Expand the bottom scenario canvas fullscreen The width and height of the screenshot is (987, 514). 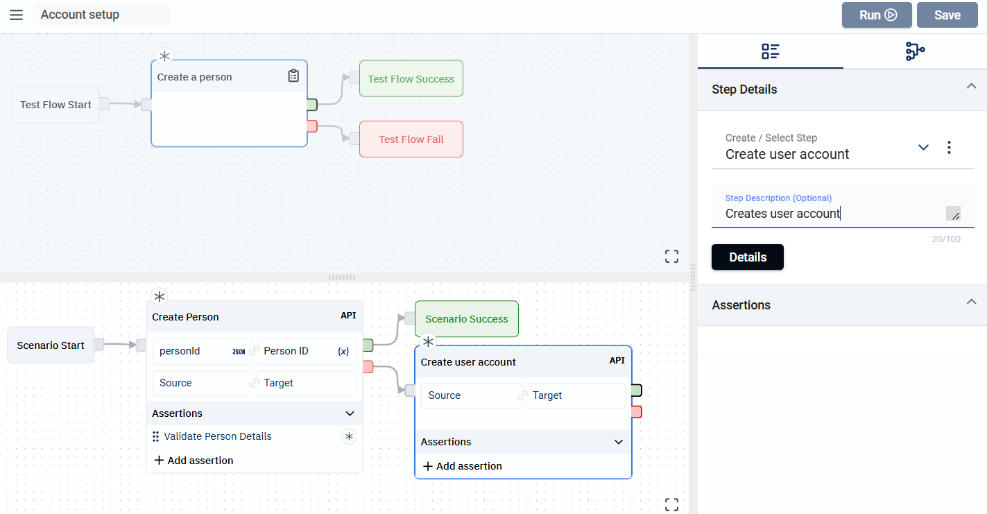coord(671,504)
